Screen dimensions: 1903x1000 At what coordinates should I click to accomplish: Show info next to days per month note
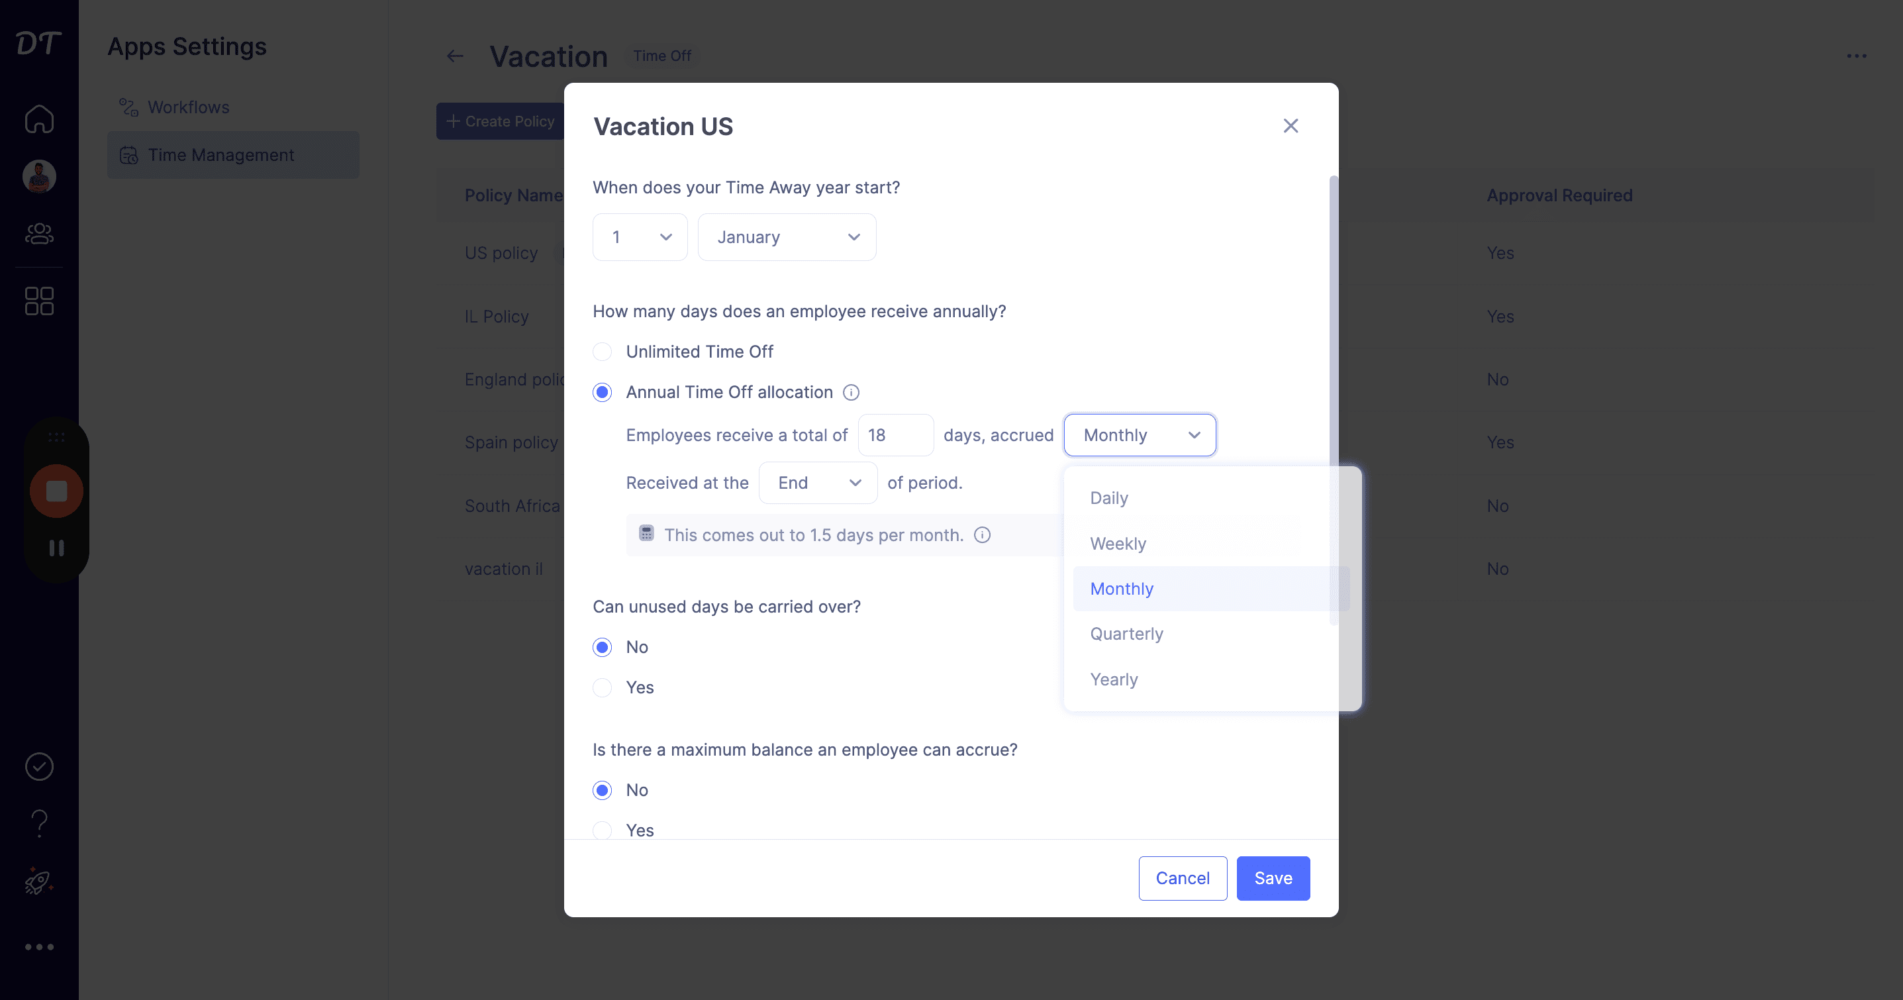tap(982, 535)
